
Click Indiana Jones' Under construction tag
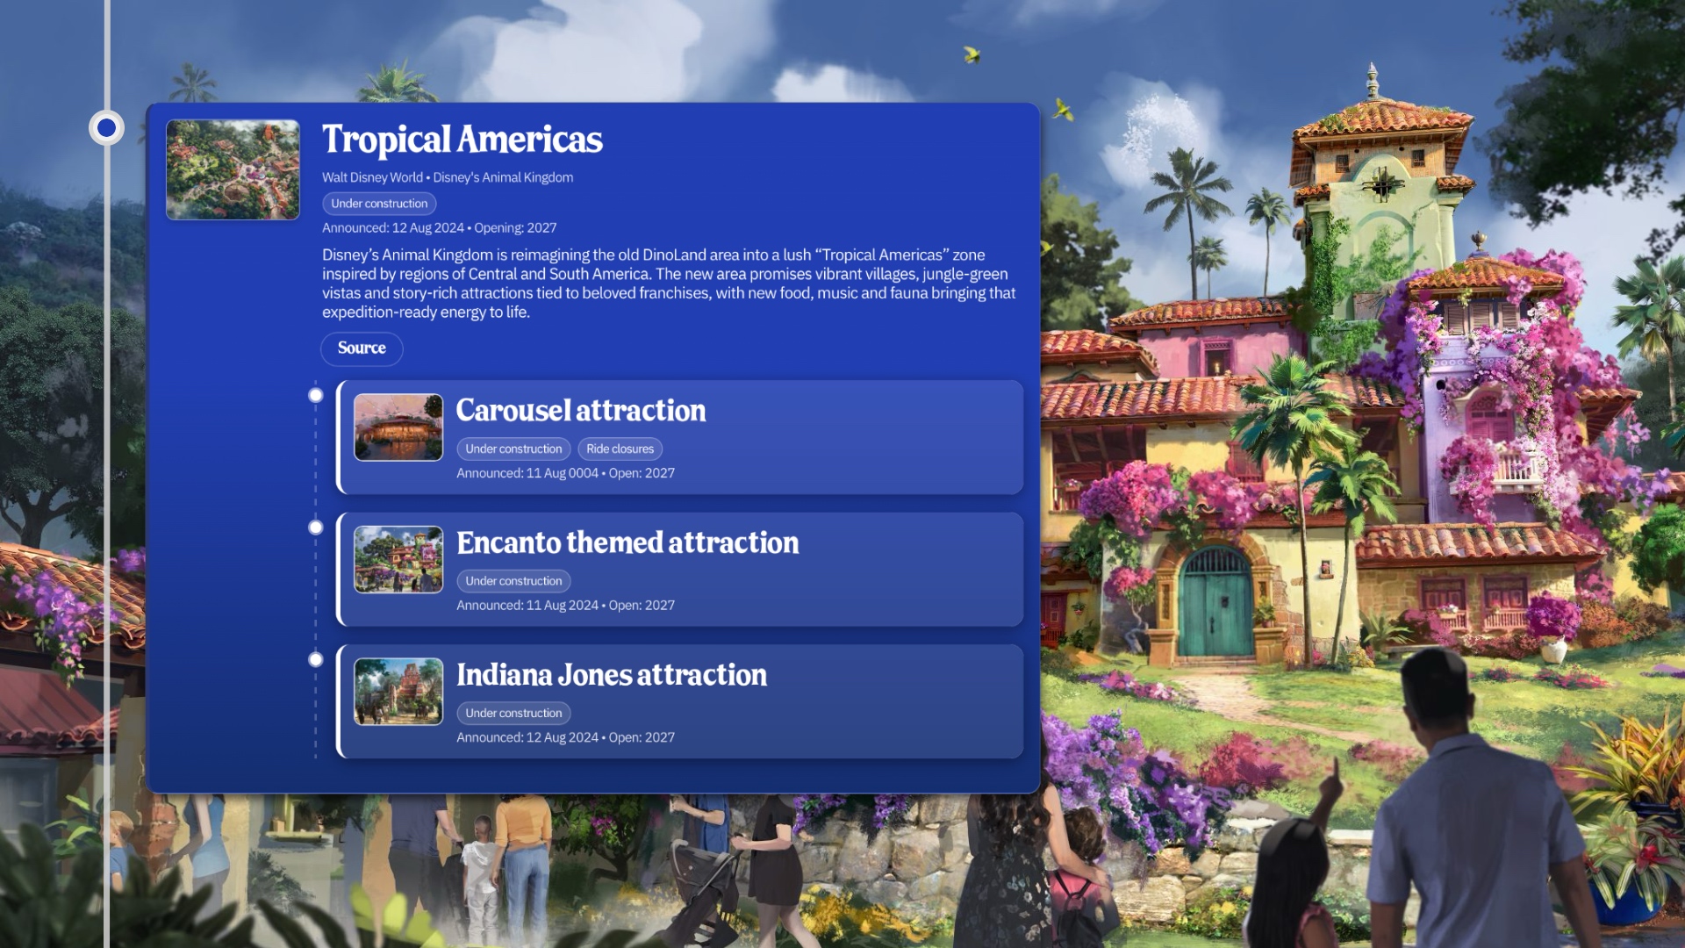[x=513, y=714]
